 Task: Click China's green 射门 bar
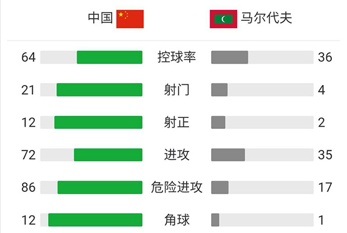click(99, 90)
